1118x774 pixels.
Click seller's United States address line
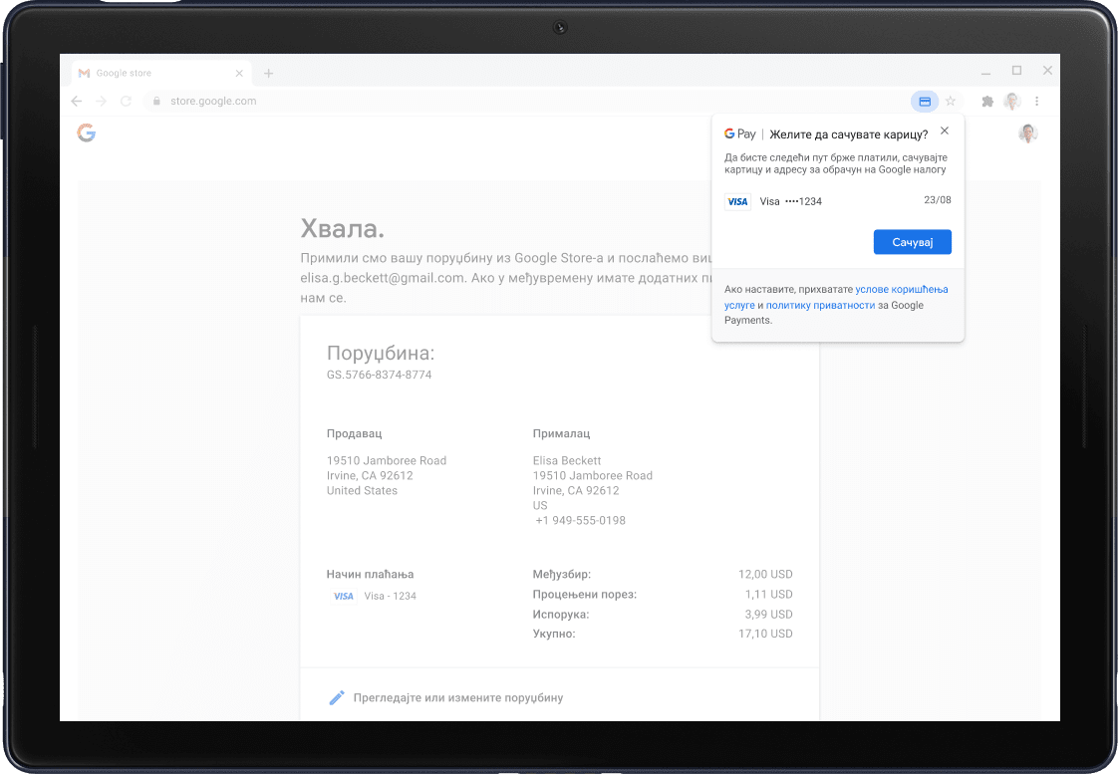coord(363,491)
